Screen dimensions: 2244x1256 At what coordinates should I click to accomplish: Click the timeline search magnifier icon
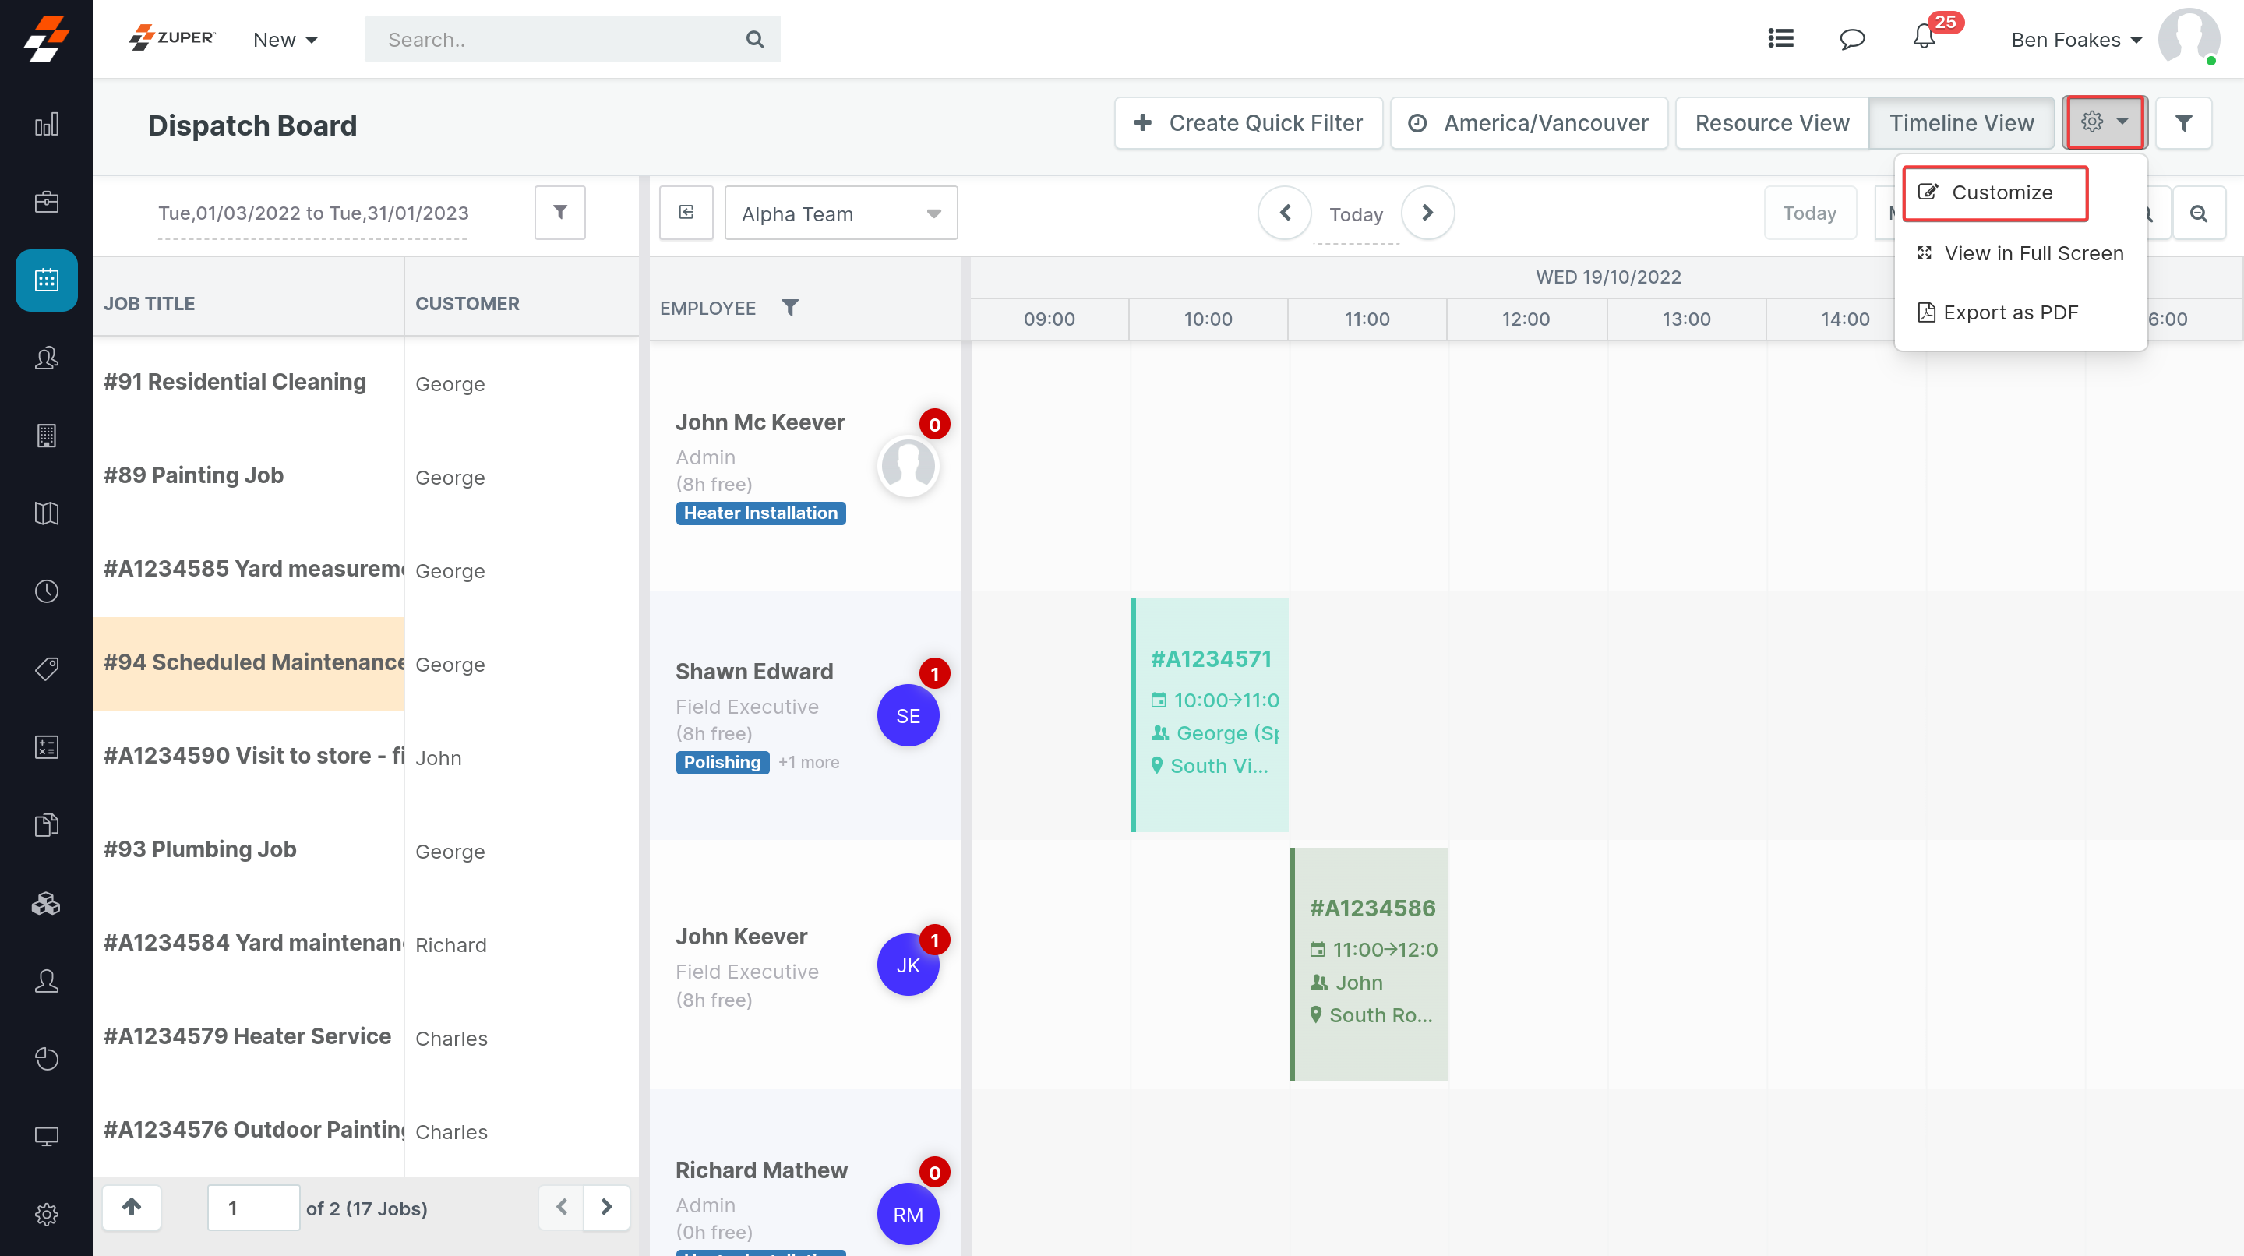point(2198,213)
